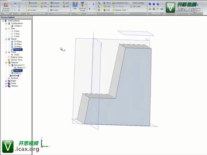Select the Cut Loft tool
This screenshot has width=207, height=155.
point(66,3)
